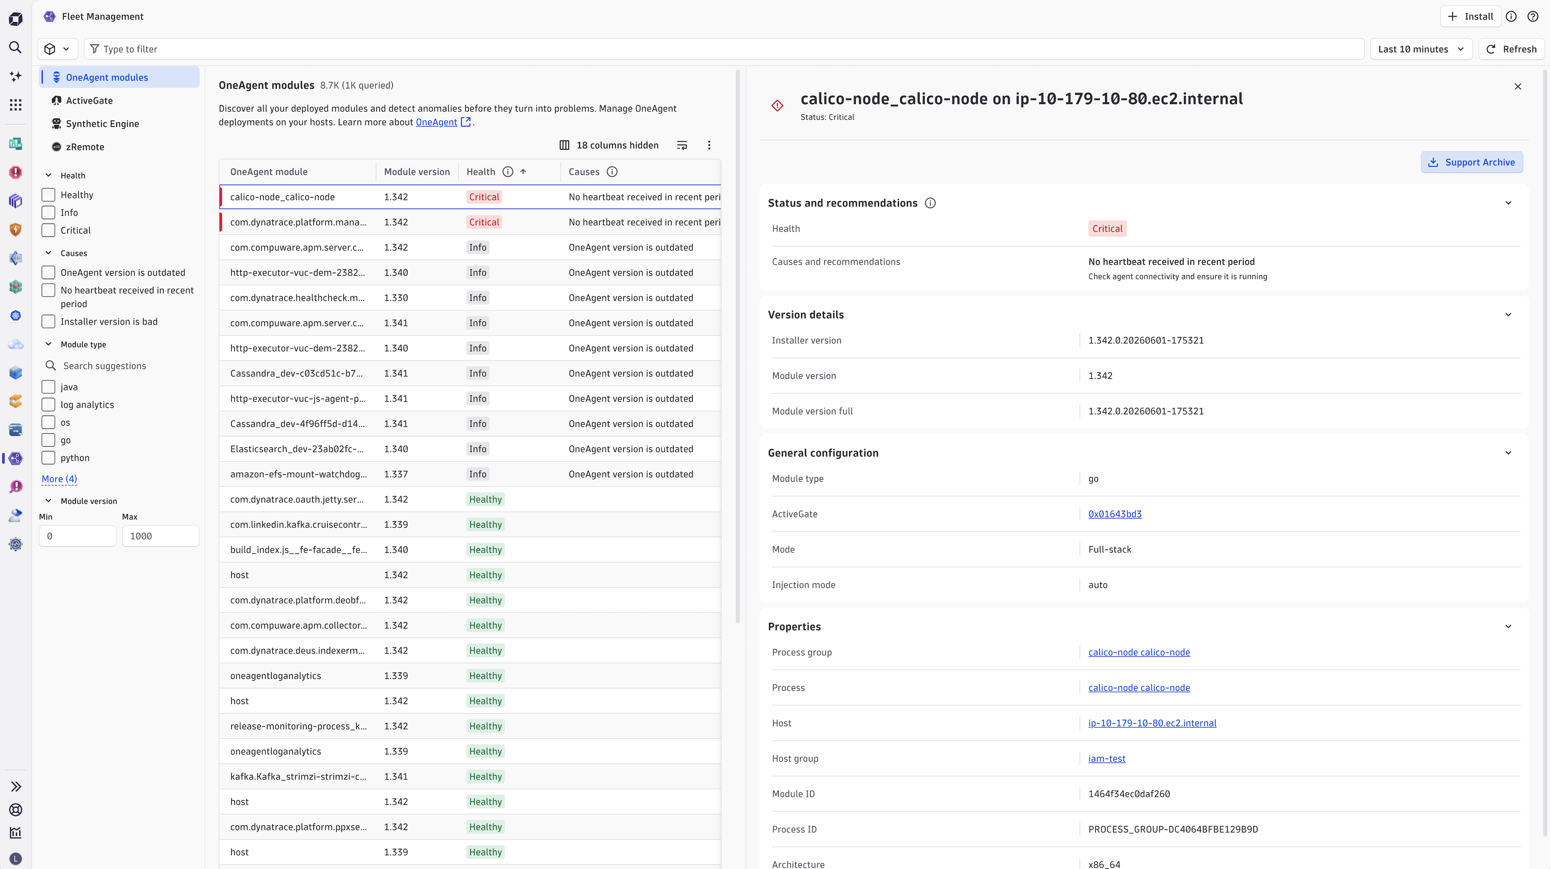
Task: Click the info icon next to Install
Action: pyautogui.click(x=1511, y=17)
